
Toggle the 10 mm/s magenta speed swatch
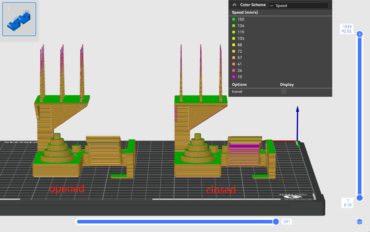tap(234, 77)
